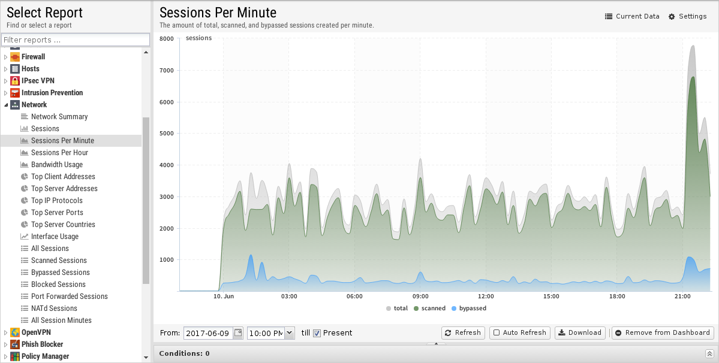
Task: Click the Firewall icon in the report tree
Action: click(15, 57)
